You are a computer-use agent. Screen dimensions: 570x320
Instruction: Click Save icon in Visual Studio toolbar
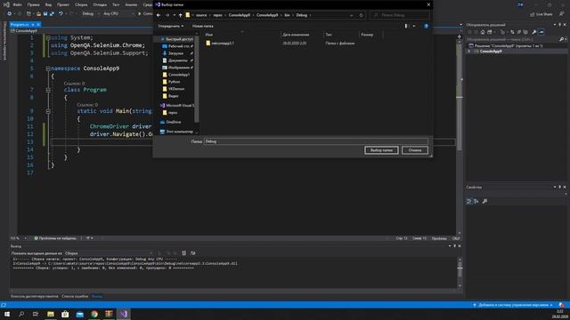click(45, 13)
